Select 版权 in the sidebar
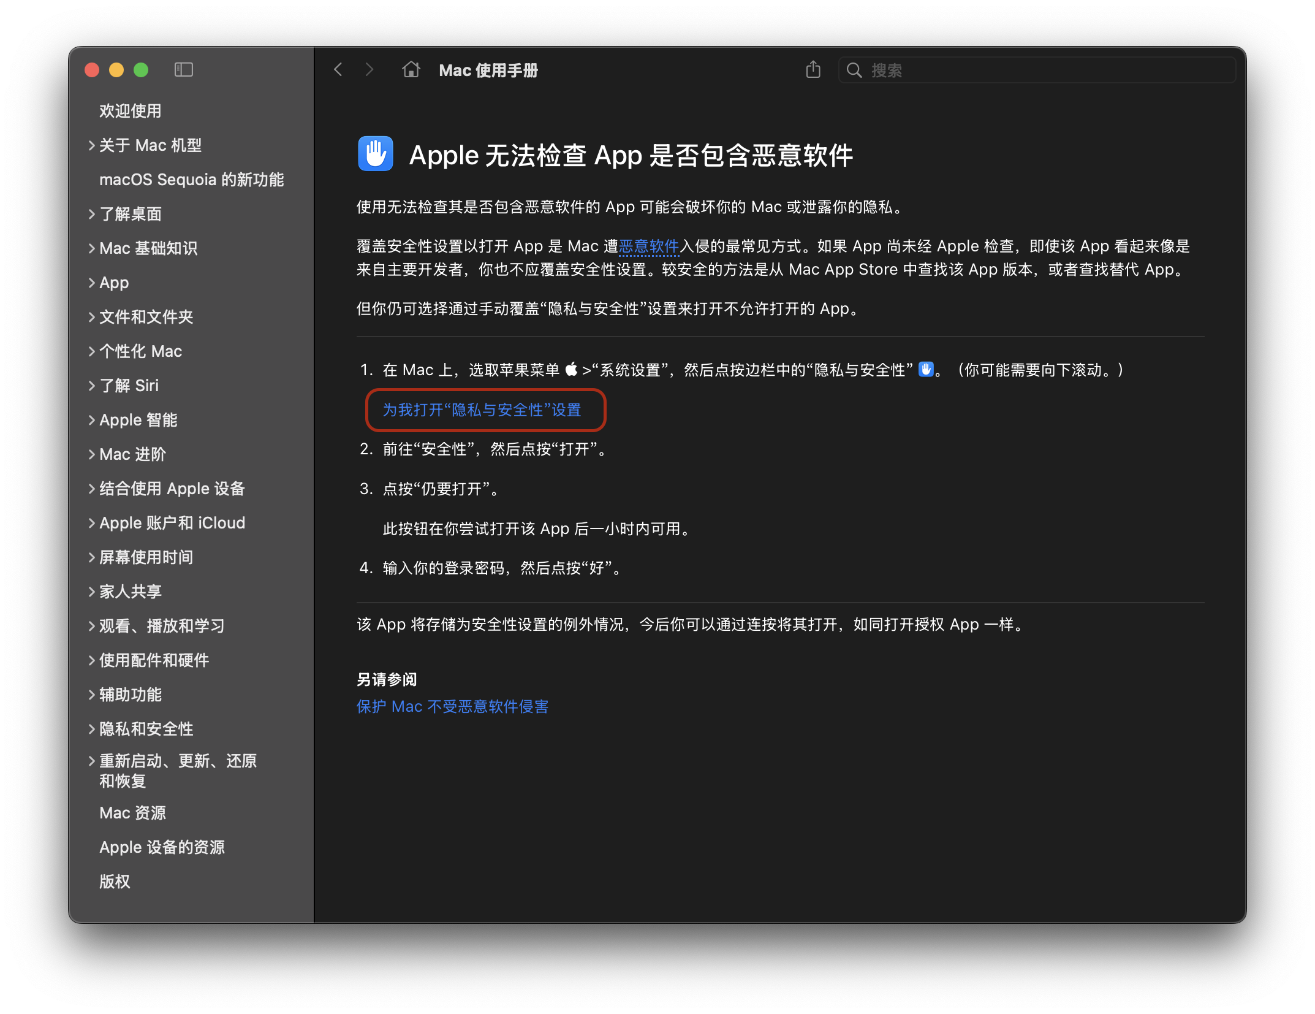This screenshot has height=1014, width=1315. tap(115, 882)
